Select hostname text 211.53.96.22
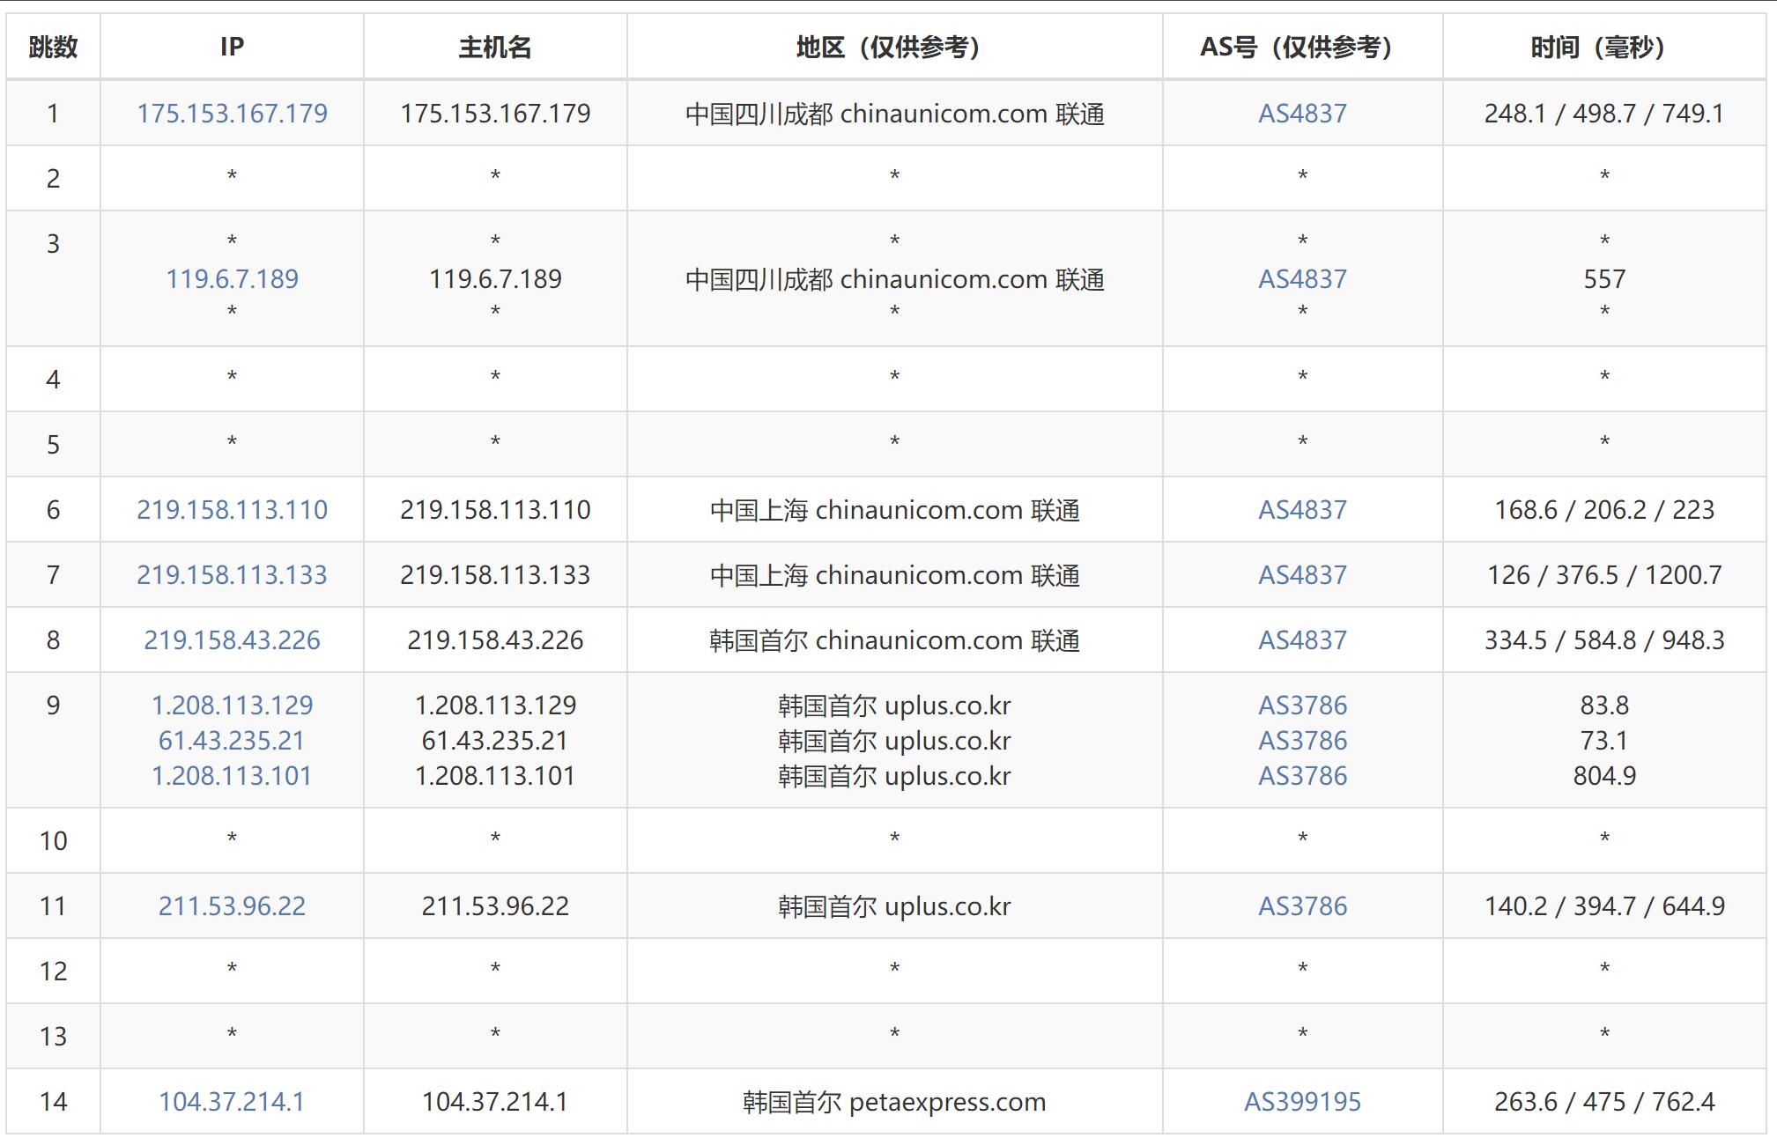1777x1138 pixels. click(x=495, y=906)
